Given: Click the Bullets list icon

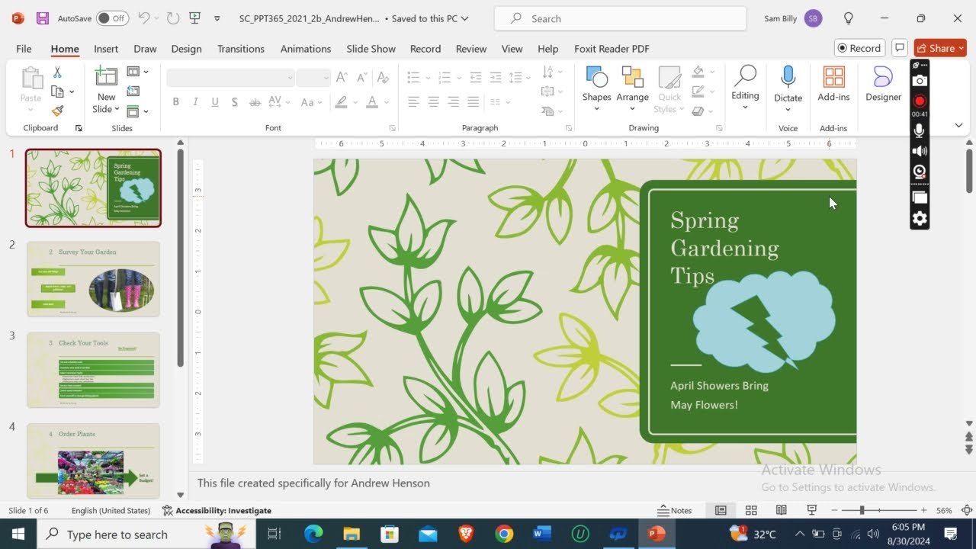Looking at the screenshot, I should click(413, 78).
